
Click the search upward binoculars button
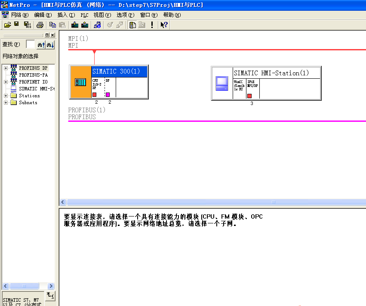click(41, 45)
